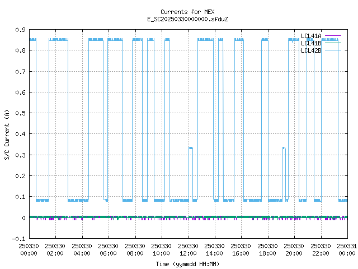This screenshot has width=358, height=269.
Task: Click the y-axis tick value 0.2
Action: pyautogui.click(x=20, y=176)
